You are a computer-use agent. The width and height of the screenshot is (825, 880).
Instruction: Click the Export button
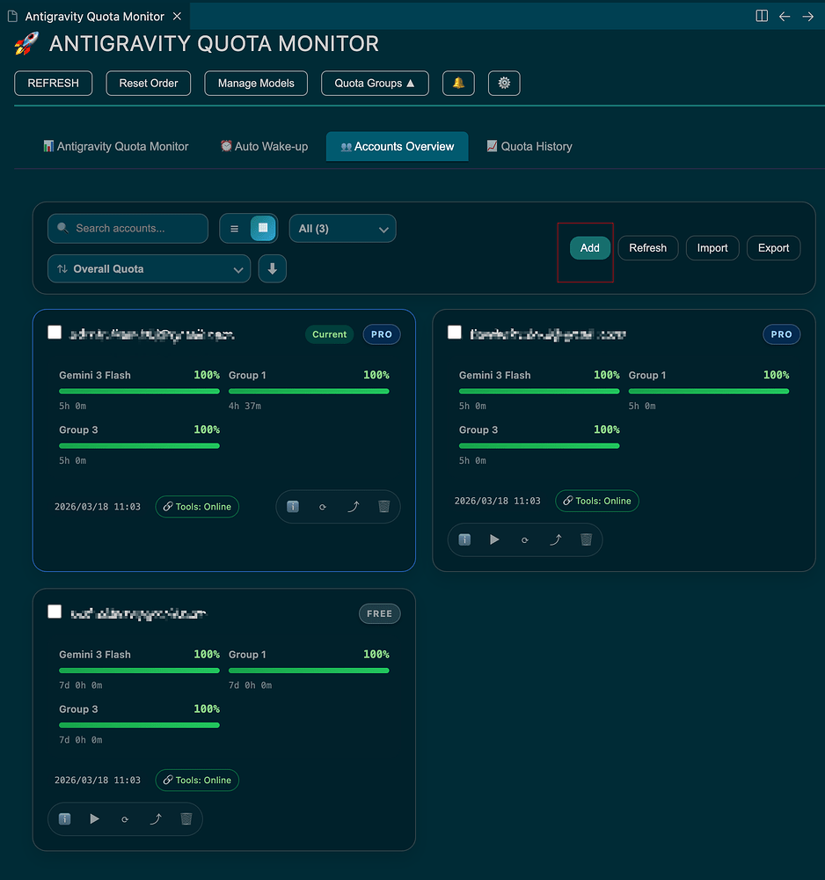773,248
